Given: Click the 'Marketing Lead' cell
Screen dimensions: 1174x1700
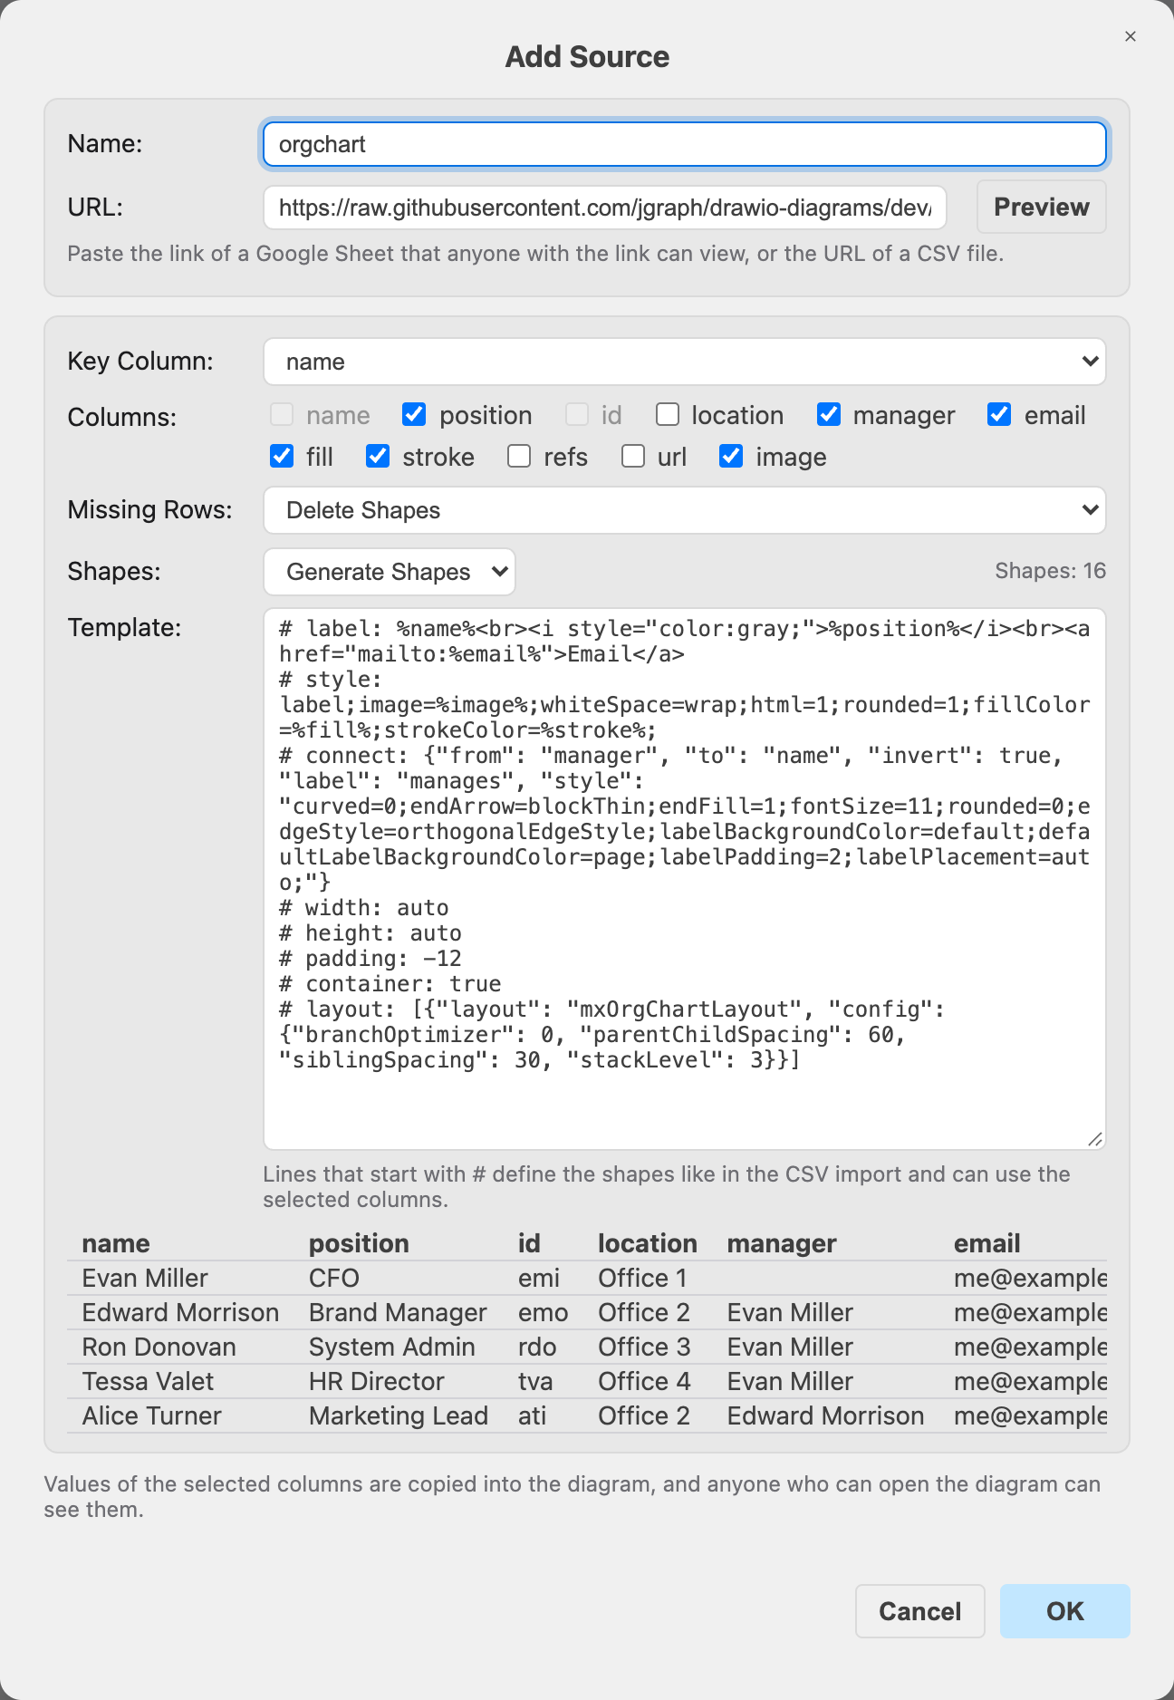Looking at the screenshot, I should [399, 1415].
